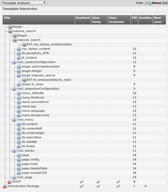This screenshot has height=192, width=168.
Task: Click the Home page icon in path
Action: point(149,3)
